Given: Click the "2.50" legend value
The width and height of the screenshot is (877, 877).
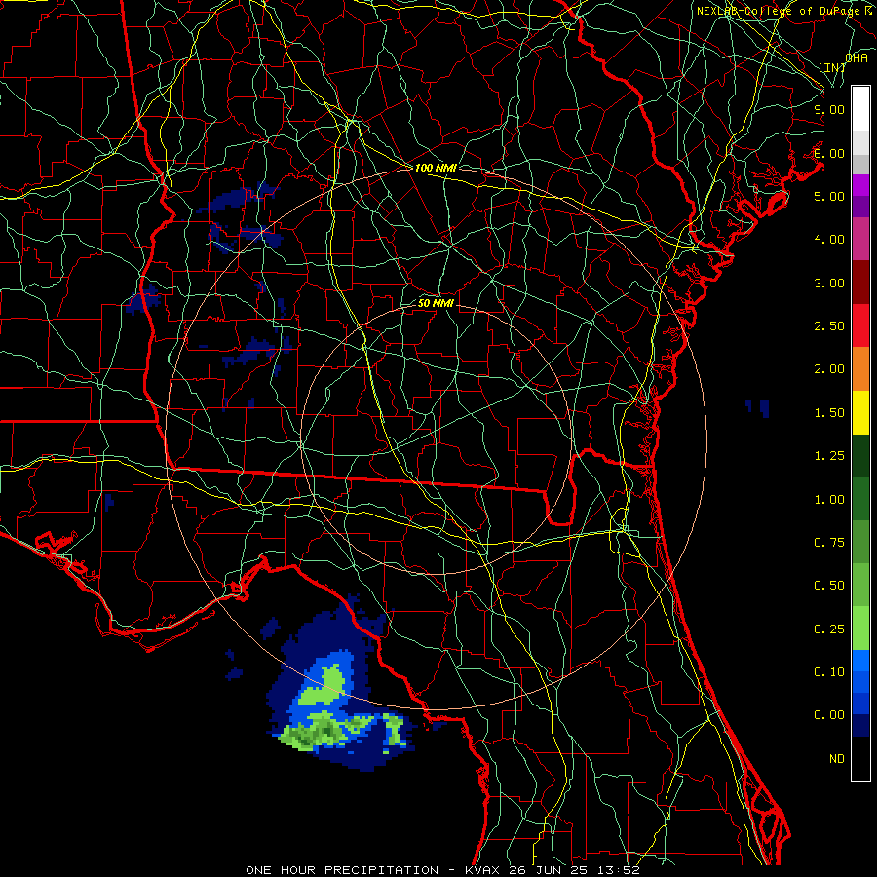Looking at the screenshot, I should [829, 326].
